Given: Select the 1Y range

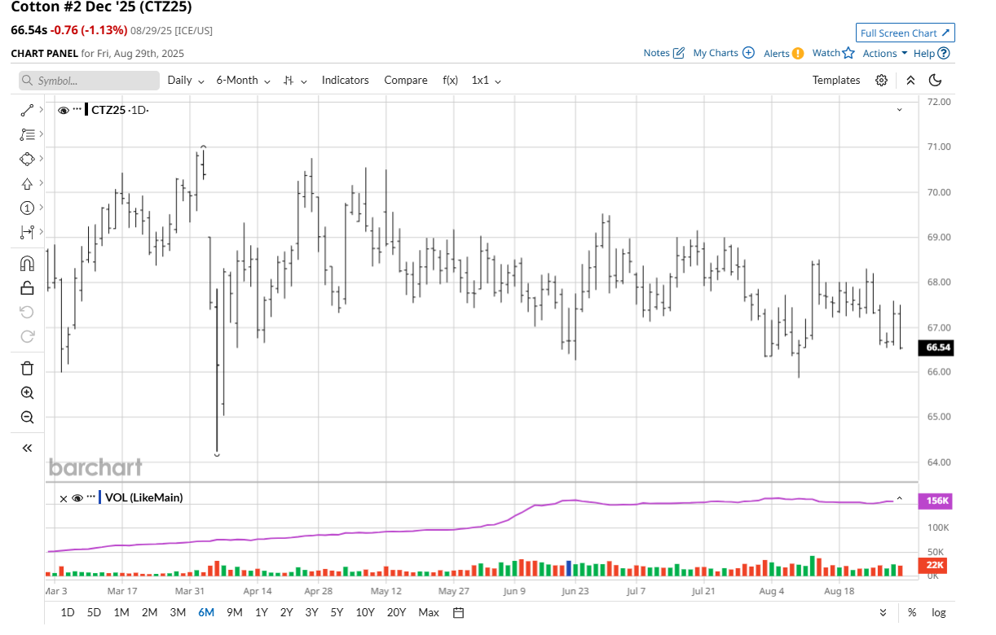Looking at the screenshot, I should coord(262,612).
